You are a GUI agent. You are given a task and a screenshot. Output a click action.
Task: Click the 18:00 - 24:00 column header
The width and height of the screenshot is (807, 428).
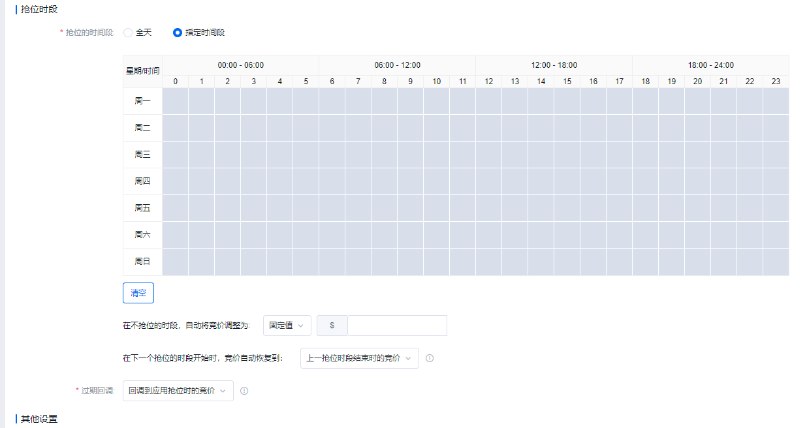click(710, 65)
